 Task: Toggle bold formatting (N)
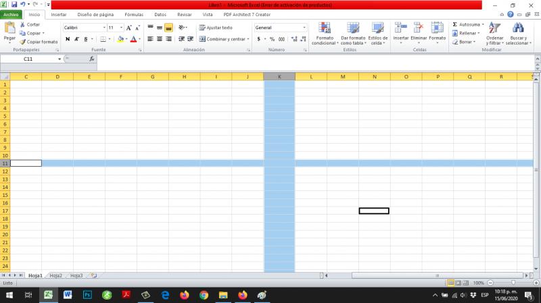pyautogui.click(x=67, y=39)
